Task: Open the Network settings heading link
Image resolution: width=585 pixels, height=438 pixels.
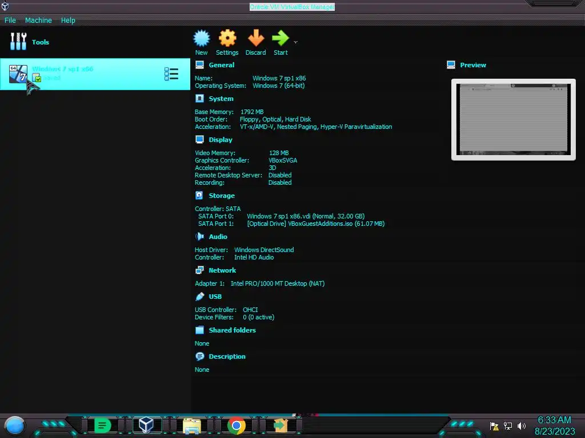Action: [222, 270]
